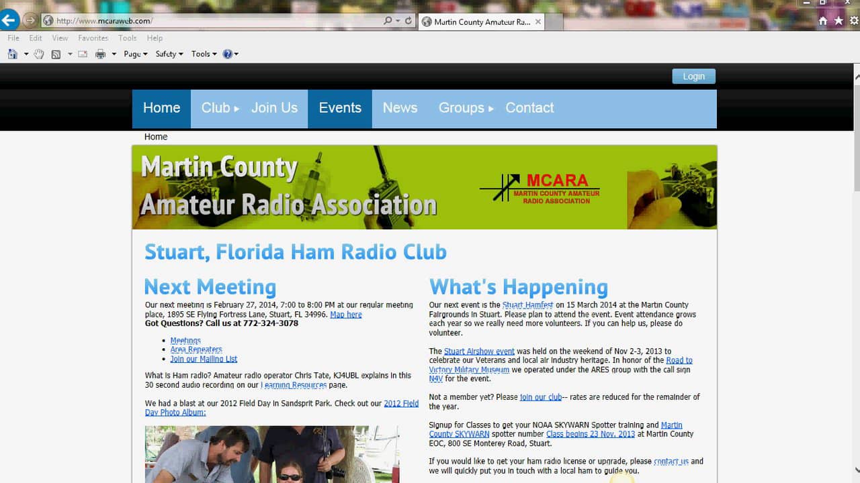Click the Field Day photo thumbnail
Viewport: 860px width, 483px height.
coord(272,454)
